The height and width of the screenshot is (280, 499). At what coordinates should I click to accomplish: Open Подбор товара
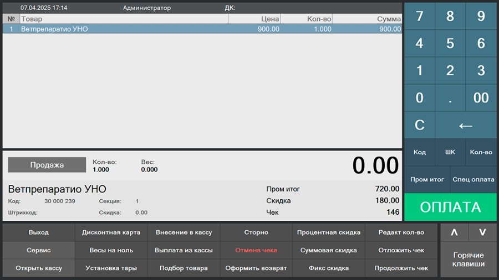tap(184, 268)
